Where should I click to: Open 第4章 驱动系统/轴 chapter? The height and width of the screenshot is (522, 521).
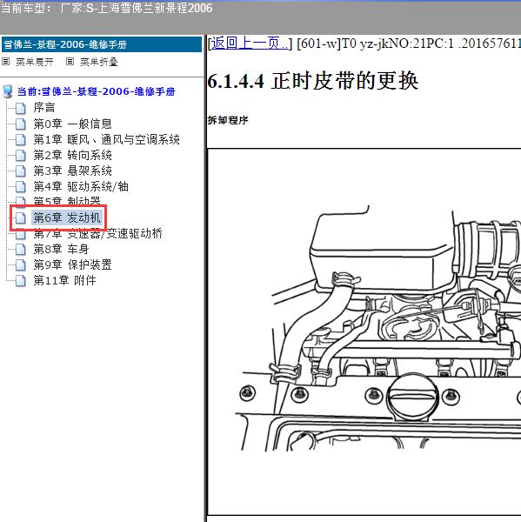pyautogui.click(x=81, y=186)
